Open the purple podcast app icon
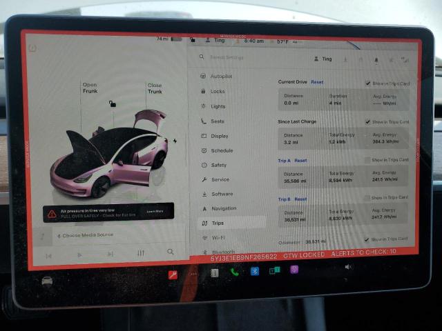 point(294,270)
